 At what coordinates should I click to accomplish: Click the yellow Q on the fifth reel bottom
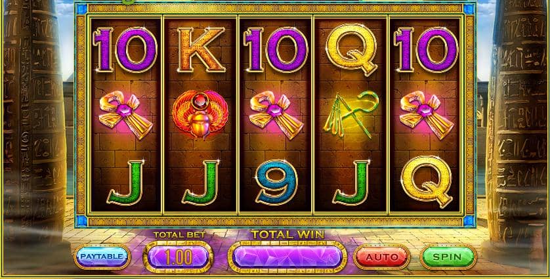426,181
